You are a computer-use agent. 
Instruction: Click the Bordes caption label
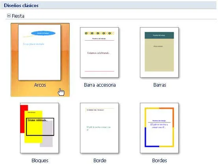[160, 160]
